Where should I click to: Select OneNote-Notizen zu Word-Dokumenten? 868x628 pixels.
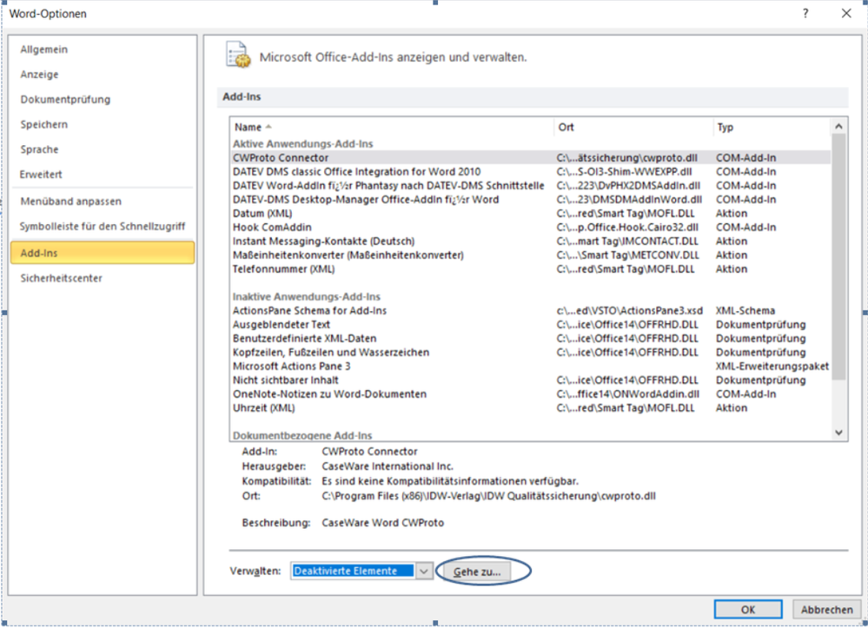[x=530, y=393]
